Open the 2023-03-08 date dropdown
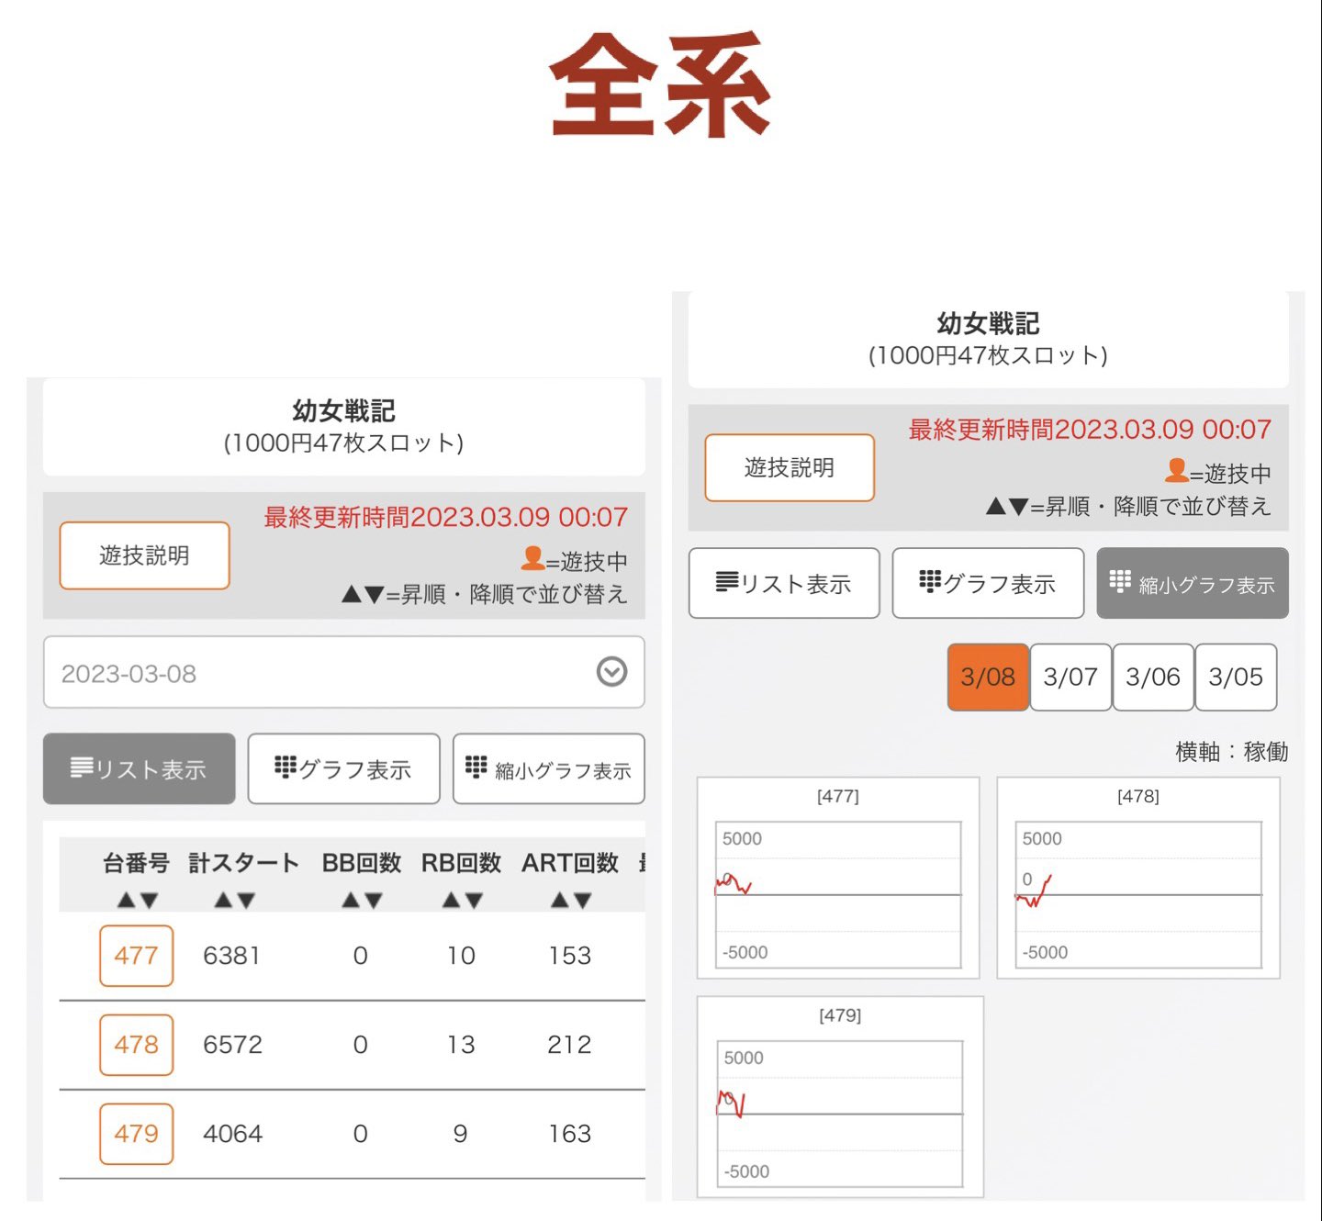Viewport: 1322px width, 1221px height. 343,672
